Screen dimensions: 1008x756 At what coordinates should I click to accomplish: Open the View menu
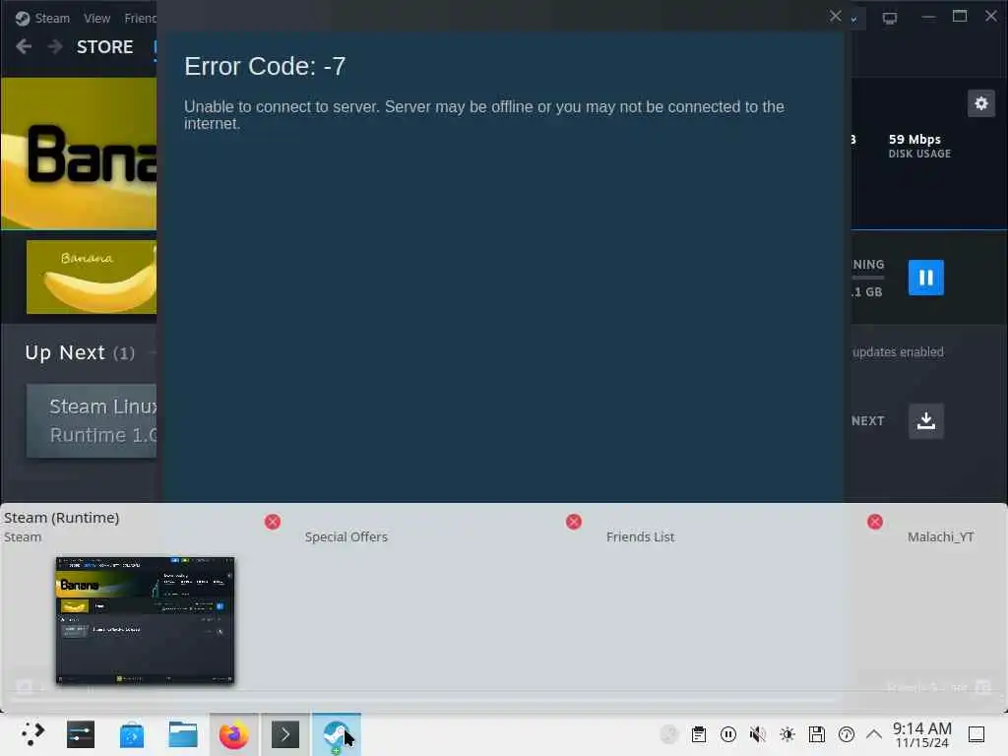click(x=96, y=18)
